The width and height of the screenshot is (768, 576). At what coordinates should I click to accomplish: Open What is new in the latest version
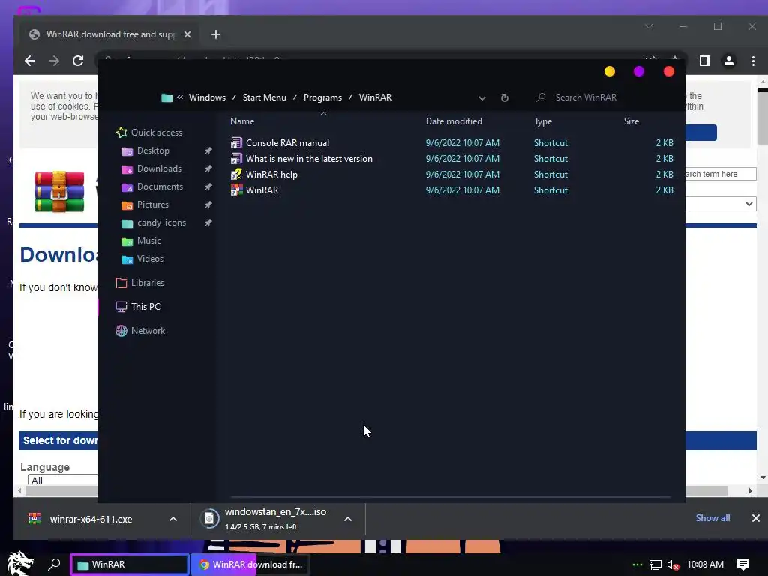pos(301,159)
